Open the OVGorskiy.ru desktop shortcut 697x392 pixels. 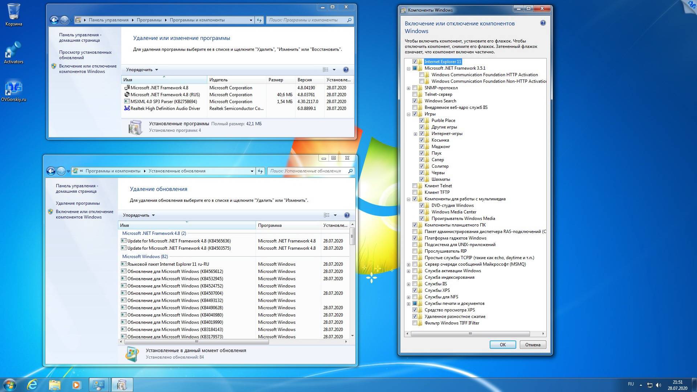pyautogui.click(x=13, y=91)
